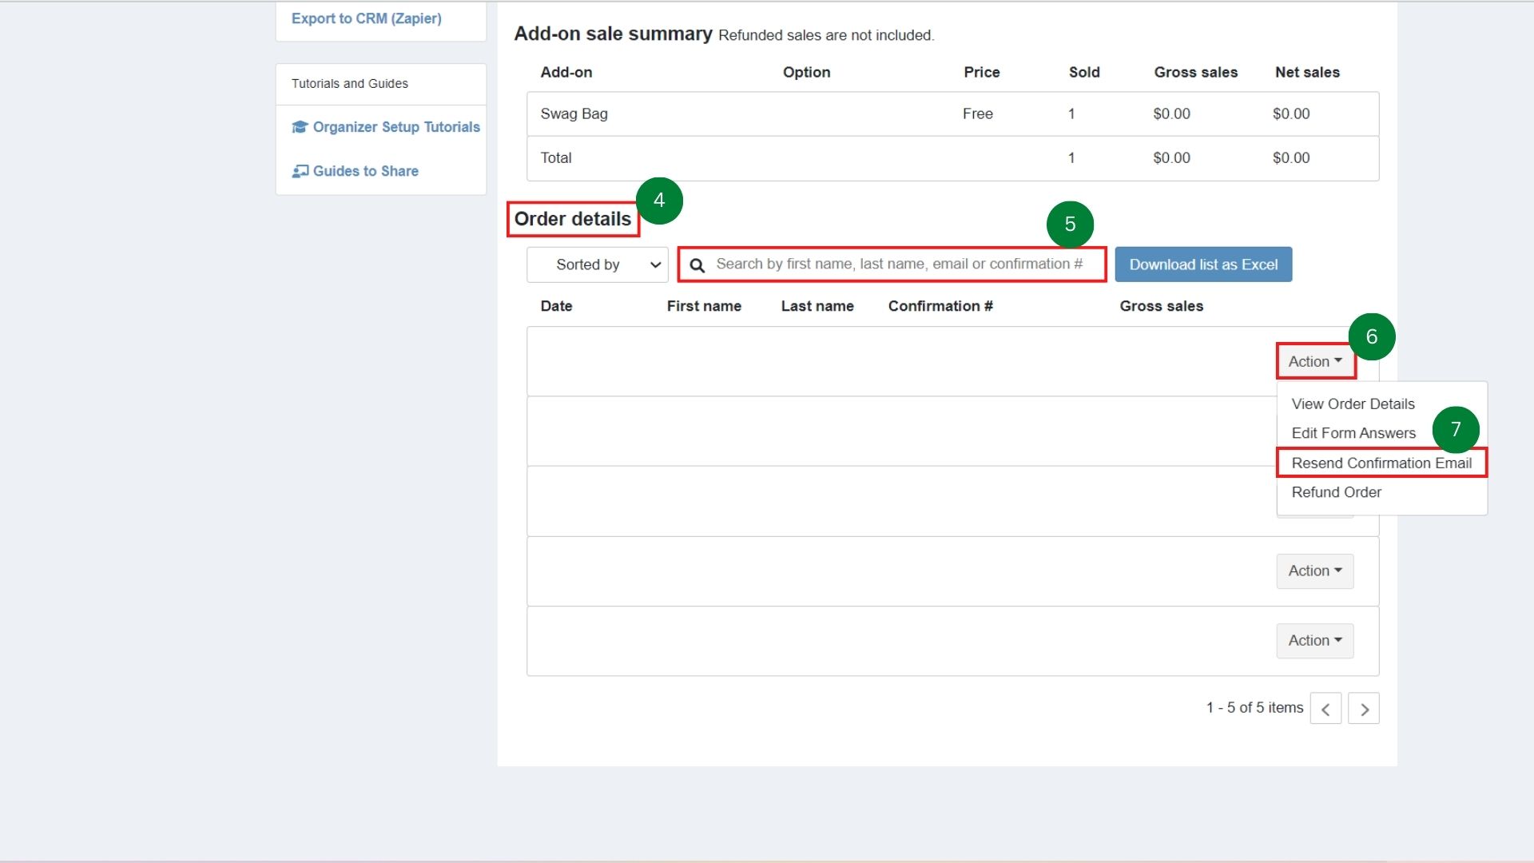Choose Edit Form Answers option
The height and width of the screenshot is (863, 1534).
(1353, 433)
